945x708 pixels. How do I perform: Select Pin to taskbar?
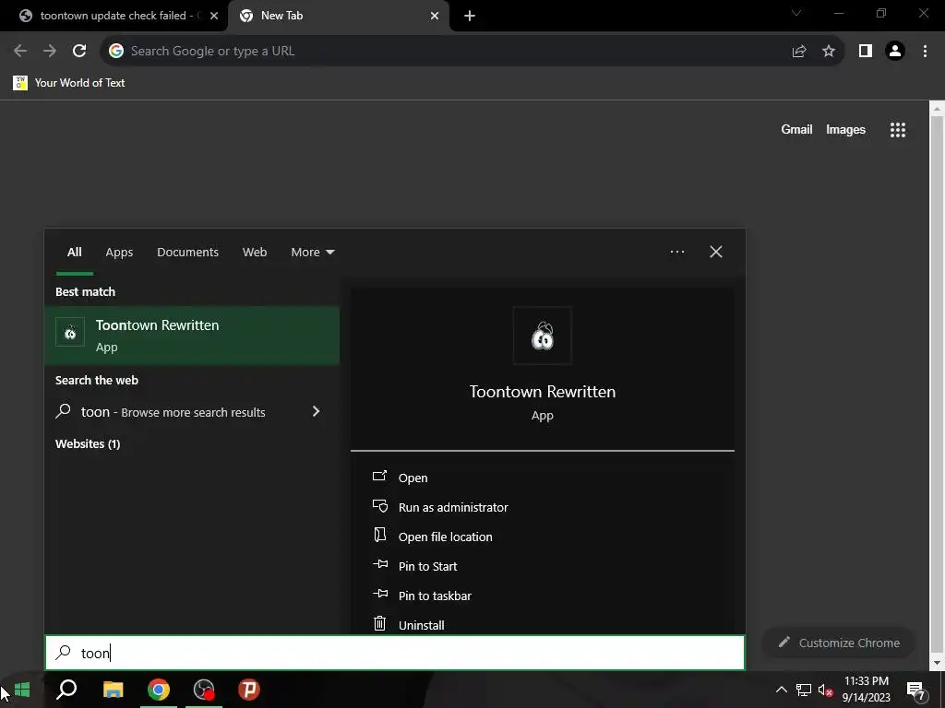point(435,596)
